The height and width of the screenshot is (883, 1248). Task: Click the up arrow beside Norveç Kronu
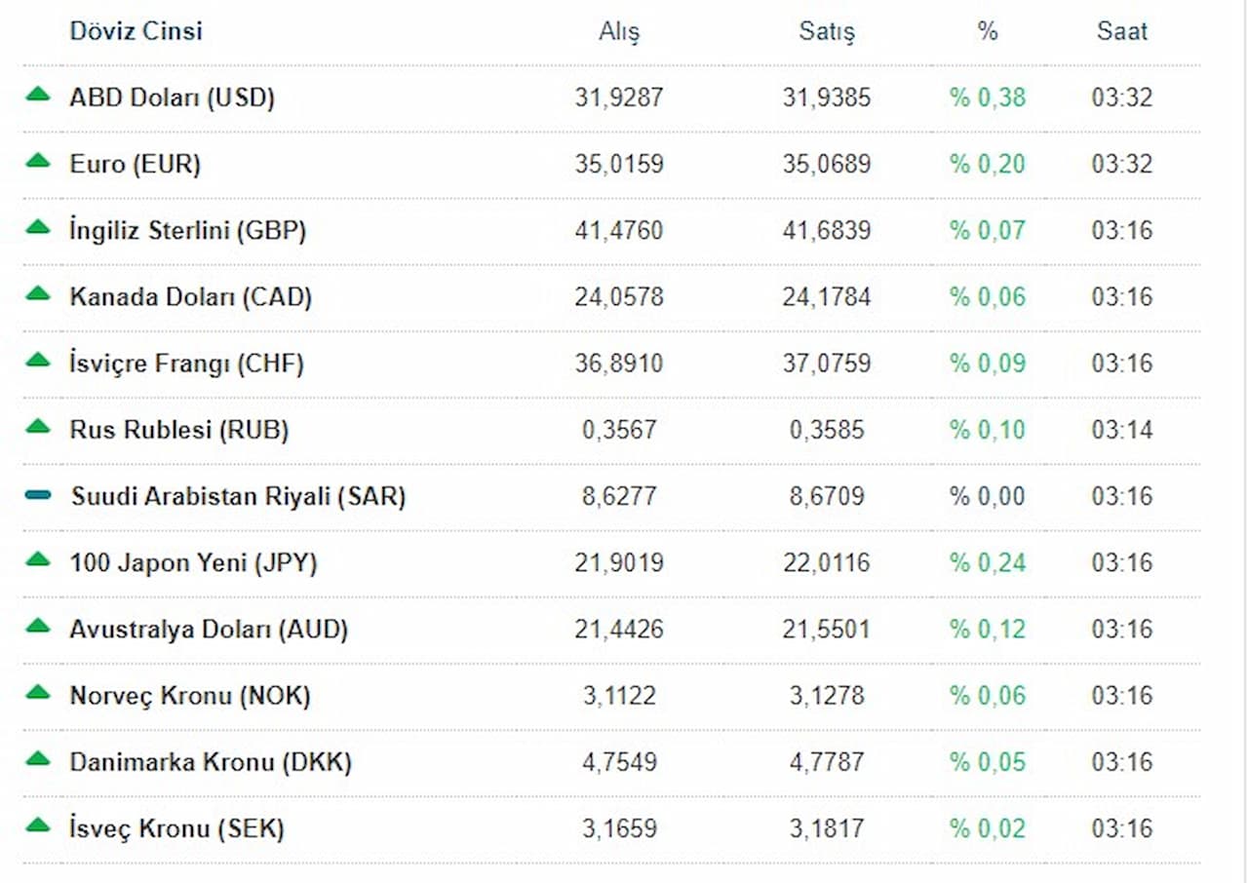(x=37, y=693)
